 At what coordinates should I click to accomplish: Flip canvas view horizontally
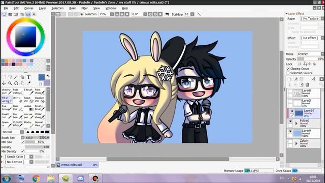coord(167,14)
